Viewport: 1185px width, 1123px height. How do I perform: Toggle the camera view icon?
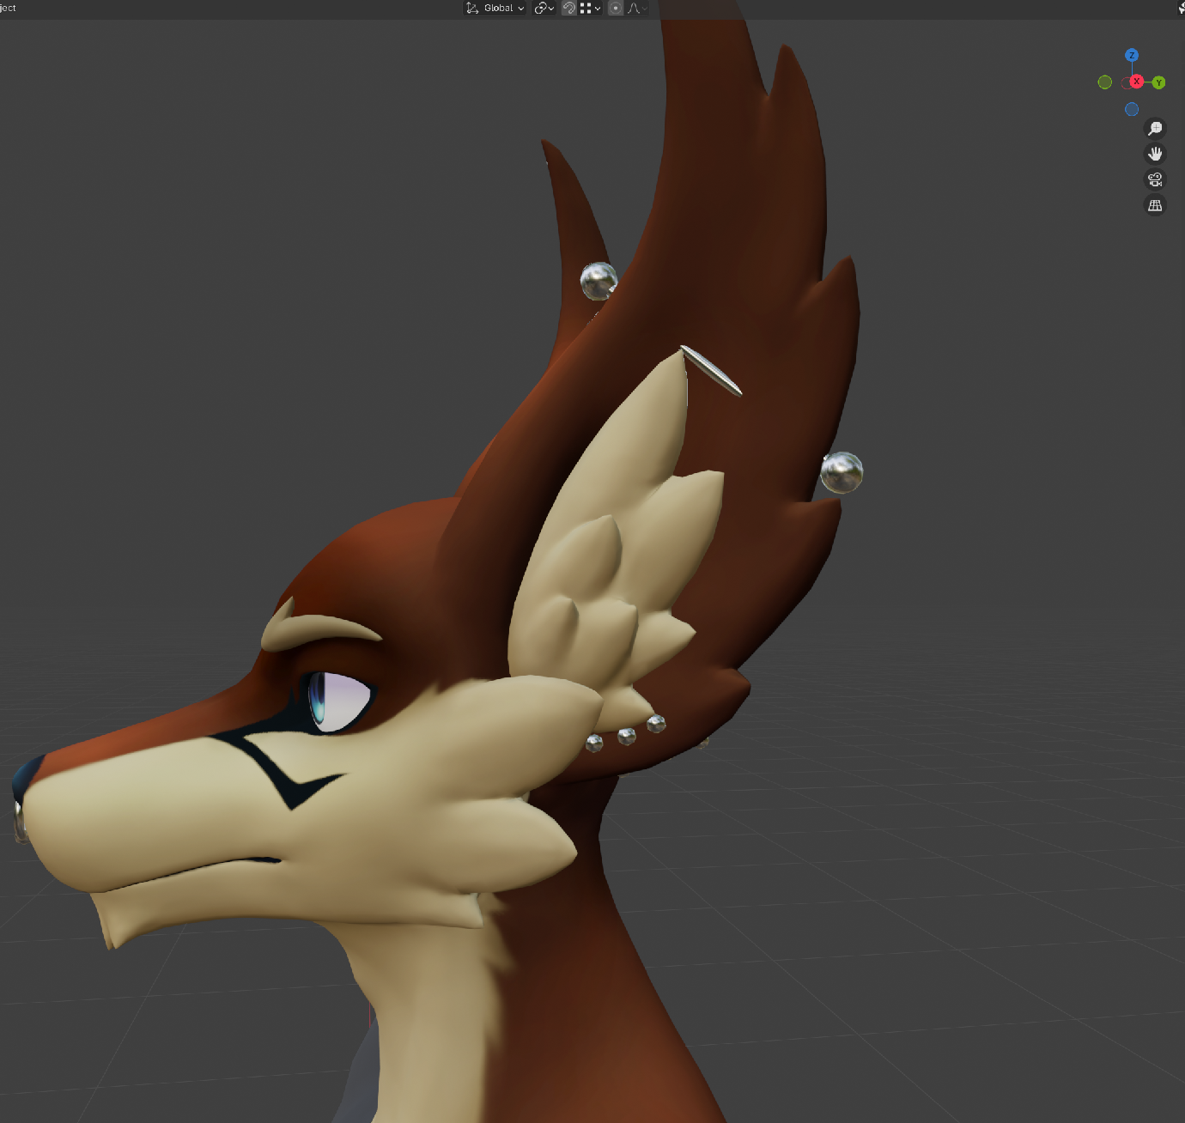[x=1155, y=180]
